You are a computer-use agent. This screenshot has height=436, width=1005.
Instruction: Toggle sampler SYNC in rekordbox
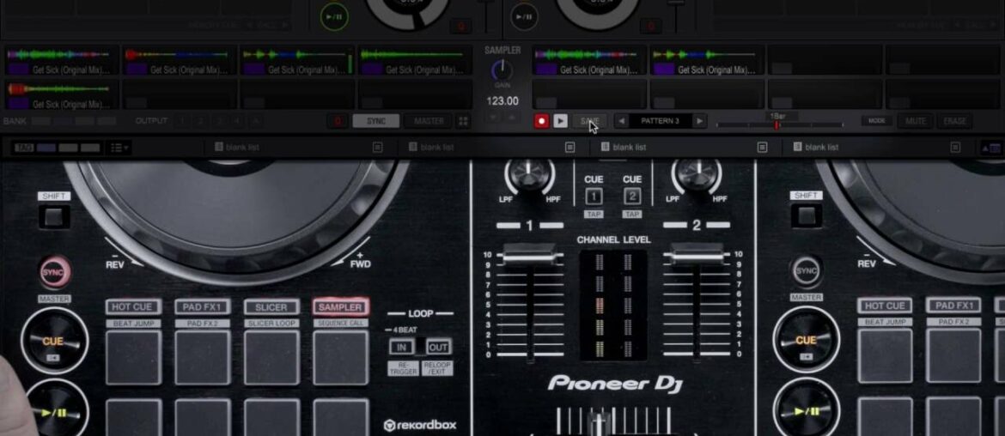coord(376,121)
